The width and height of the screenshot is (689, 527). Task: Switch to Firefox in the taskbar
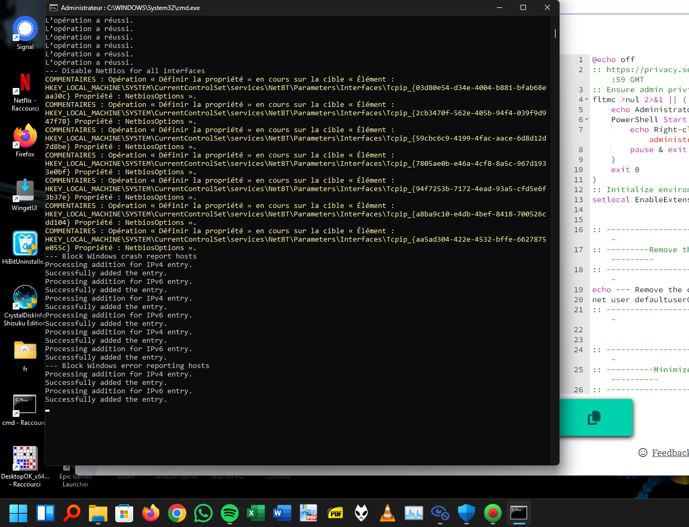coord(151,513)
